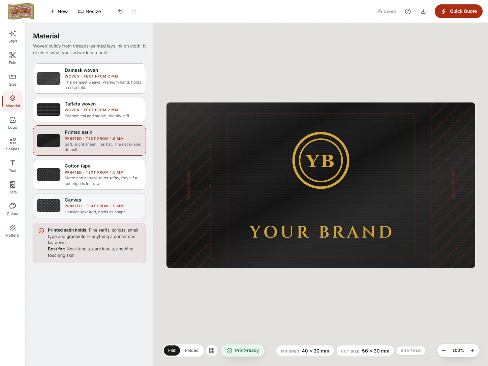Image resolution: width=488 pixels, height=366 pixels.
Task: Click the Quick Quote button
Action: (459, 11)
